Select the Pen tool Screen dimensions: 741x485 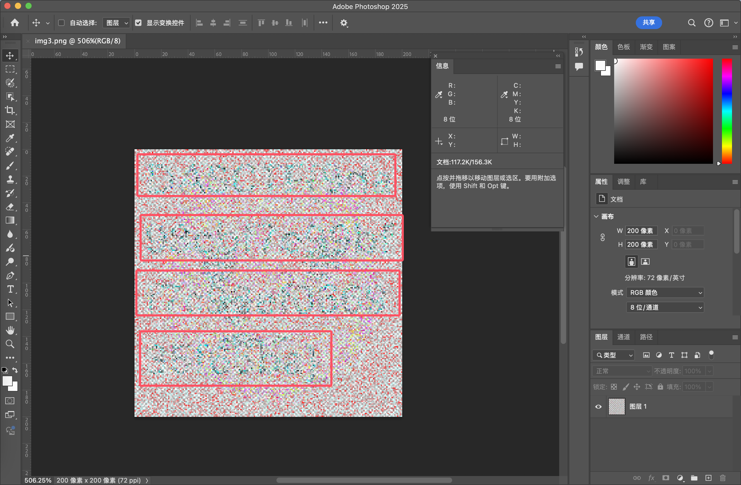pyautogui.click(x=10, y=276)
